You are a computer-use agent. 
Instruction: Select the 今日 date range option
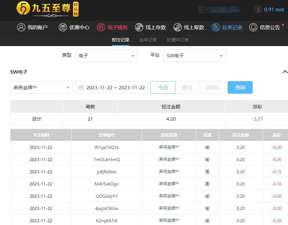(163, 87)
